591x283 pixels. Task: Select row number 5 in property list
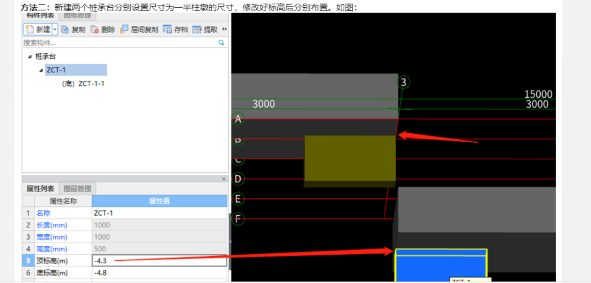28,261
